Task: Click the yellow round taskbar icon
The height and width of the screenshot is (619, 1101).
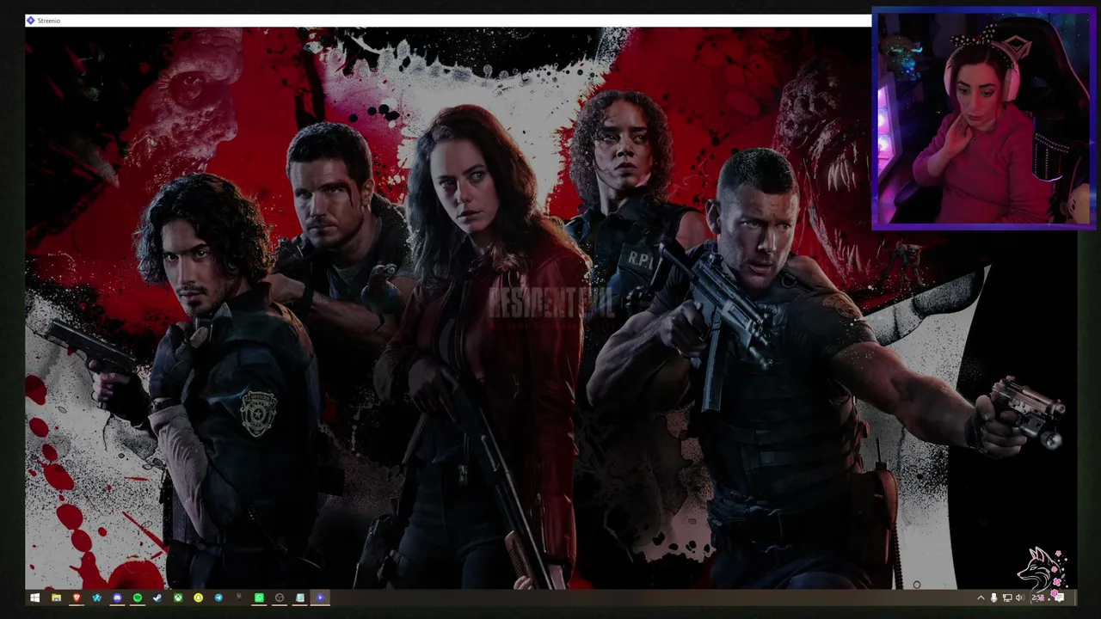Action: [198, 598]
